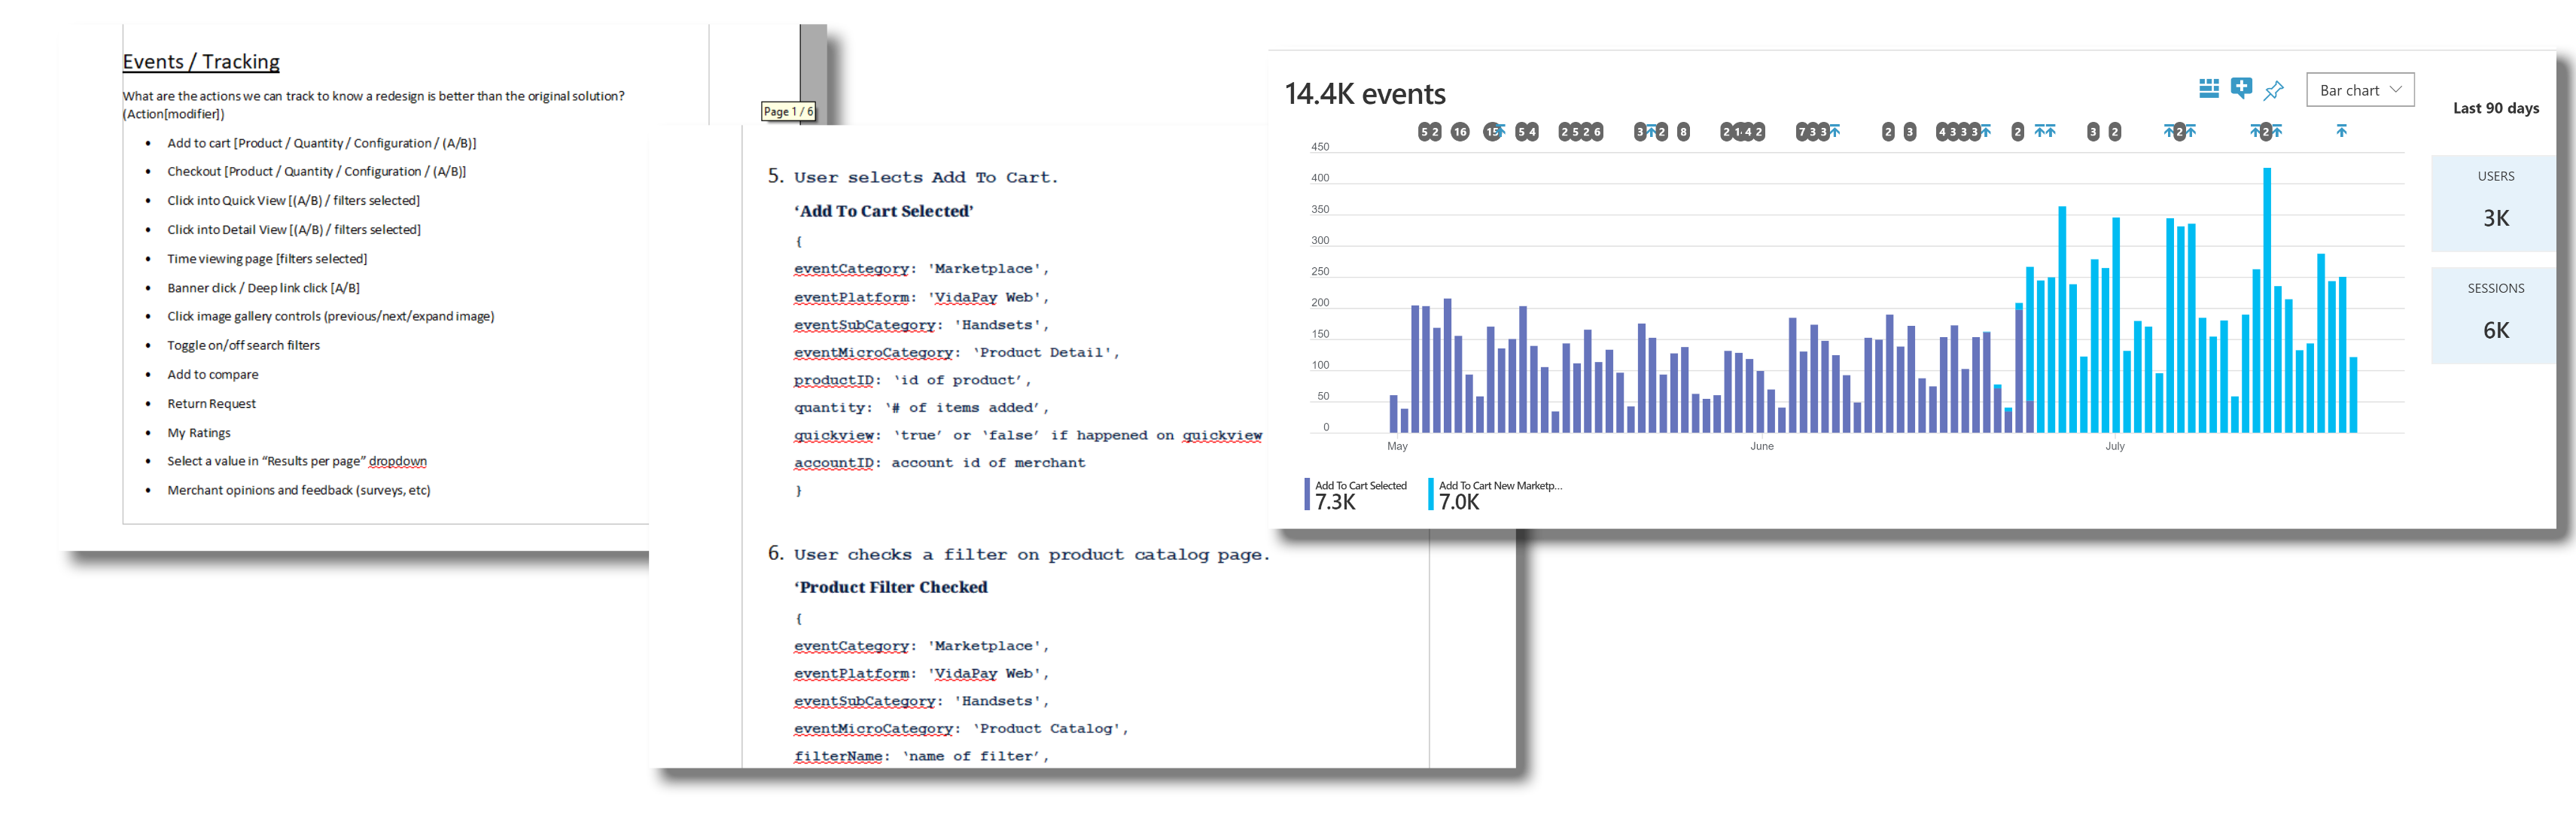Open the Bar chart dropdown

(2359, 90)
